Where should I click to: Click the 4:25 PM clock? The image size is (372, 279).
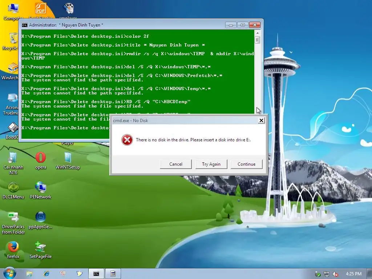(353, 274)
